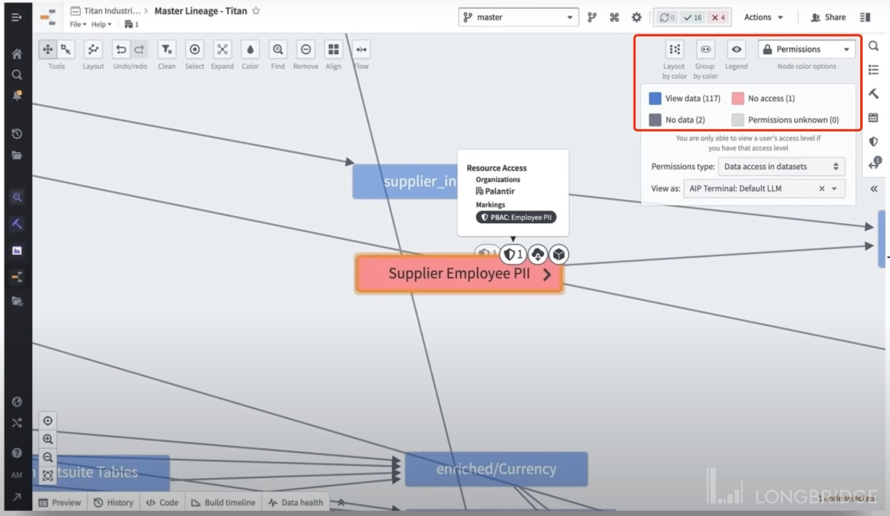The width and height of the screenshot is (890, 516).
Task: Select the Supplier Employee PII node
Action: tap(459, 274)
